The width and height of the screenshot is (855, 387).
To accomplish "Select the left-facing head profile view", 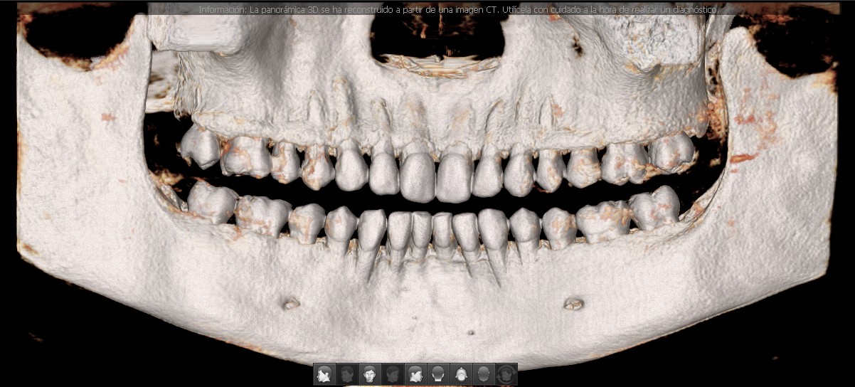I will point(324,374).
